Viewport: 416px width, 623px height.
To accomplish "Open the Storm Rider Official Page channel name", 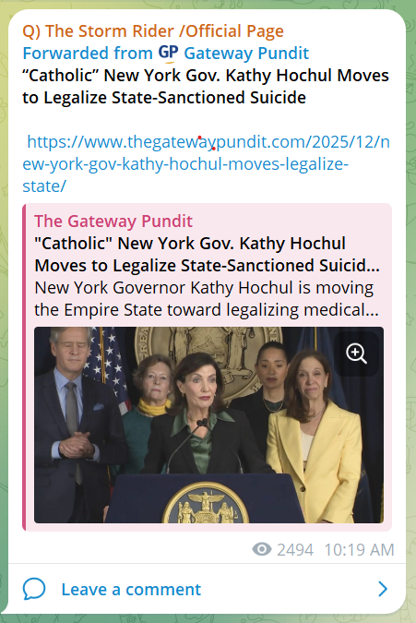I will point(153,31).
